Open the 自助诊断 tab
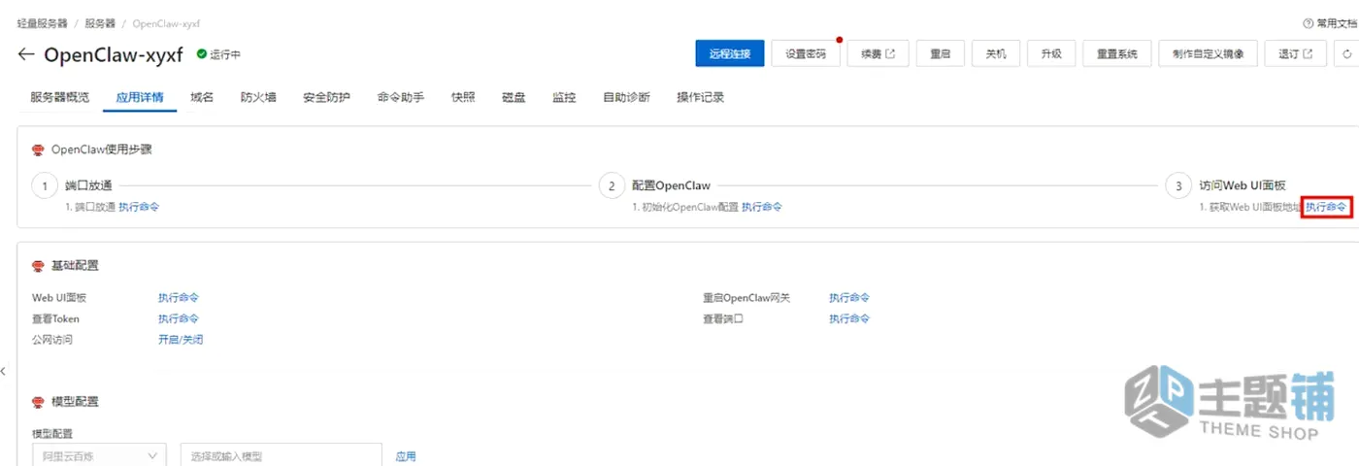Screen dimensions: 1359x466 pos(626,97)
